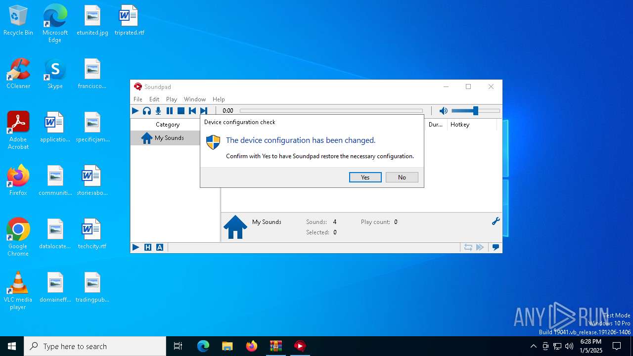Toggle the repeat loop icon
The height and width of the screenshot is (356, 633).
[x=468, y=247]
